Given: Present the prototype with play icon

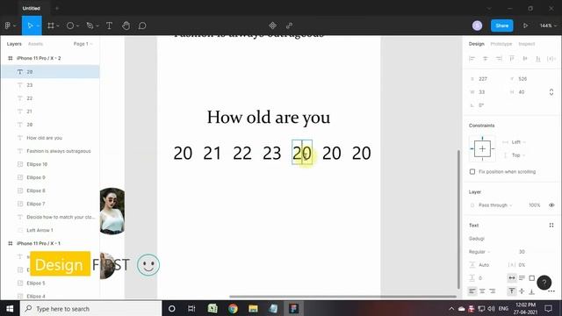Looking at the screenshot, I should (x=525, y=25).
